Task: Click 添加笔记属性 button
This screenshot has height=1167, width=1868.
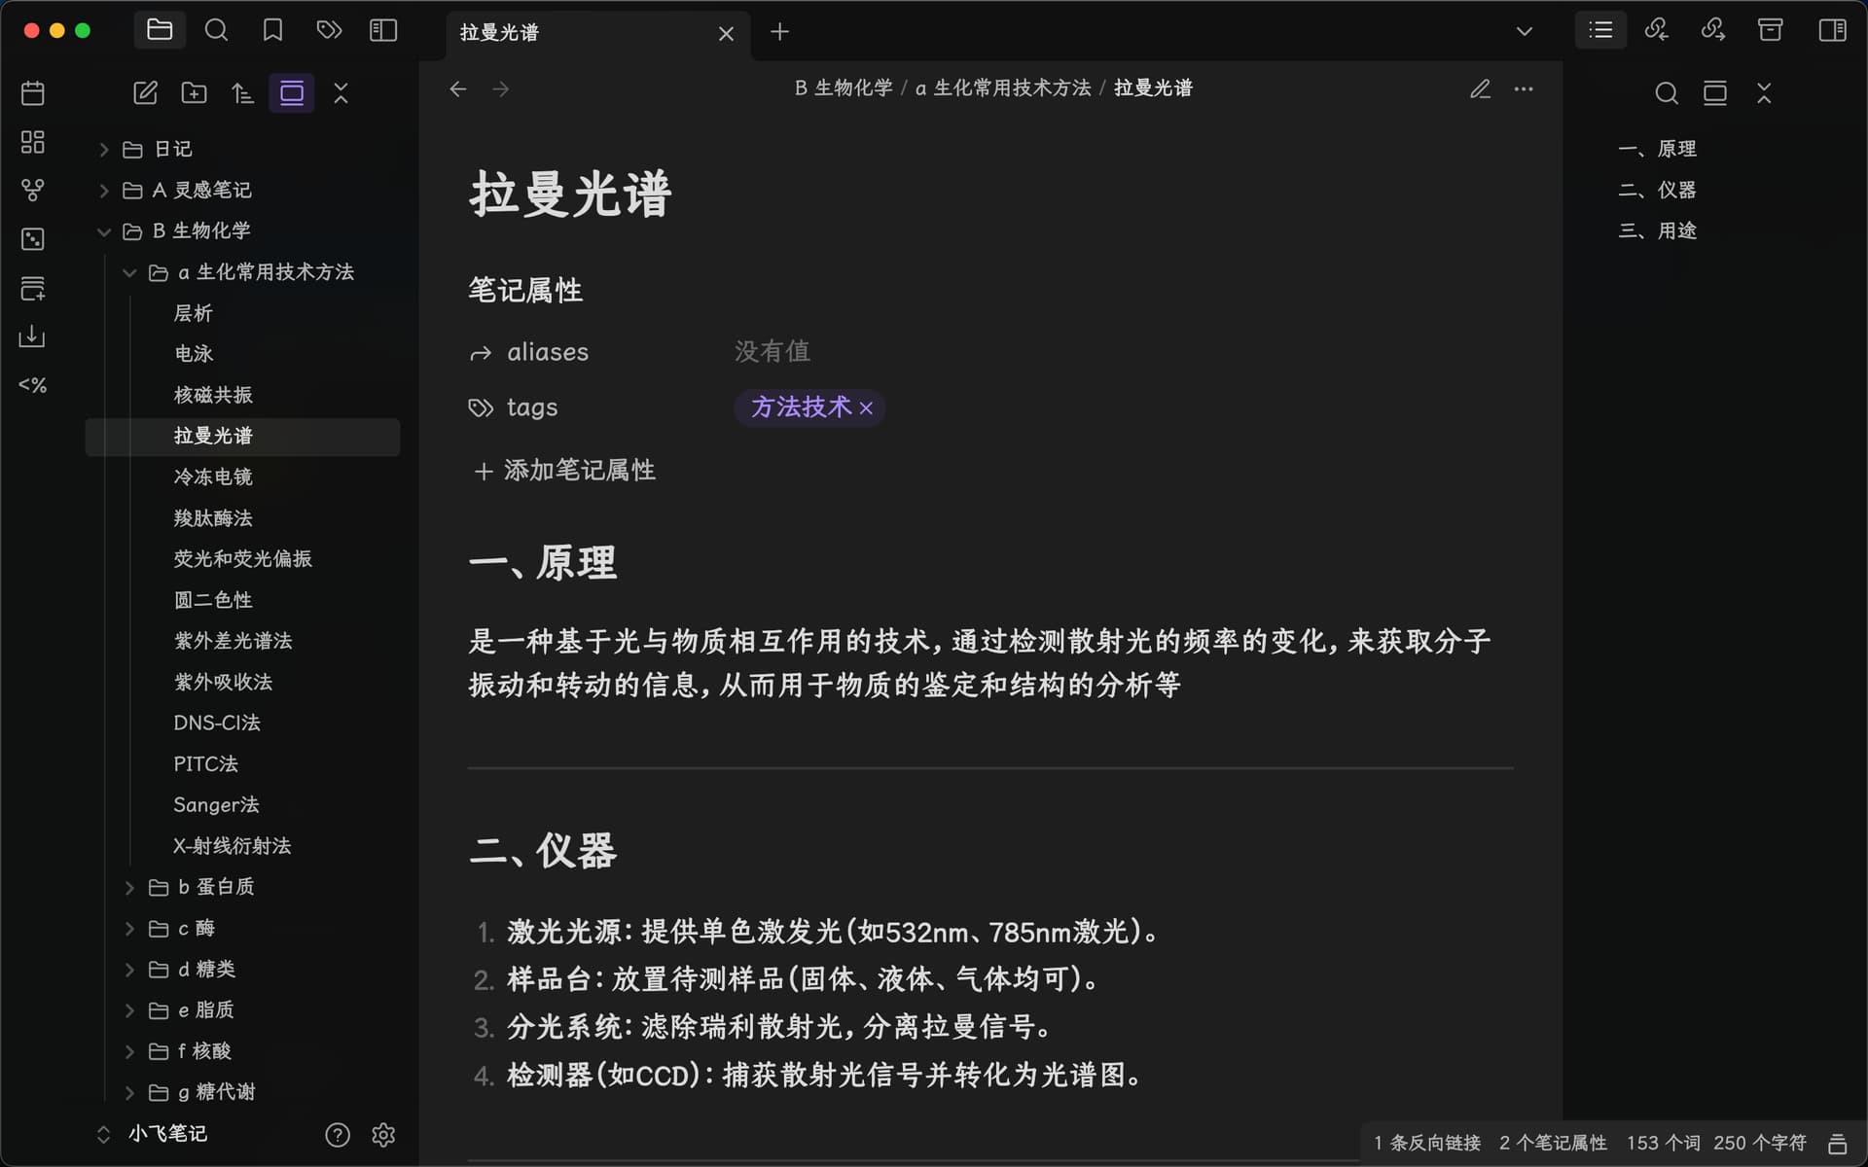Action: coord(563,471)
